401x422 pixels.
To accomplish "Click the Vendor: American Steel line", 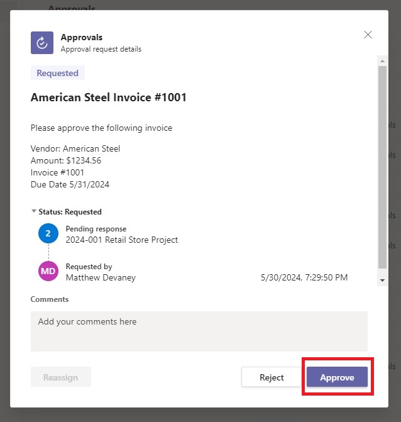I will point(75,148).
